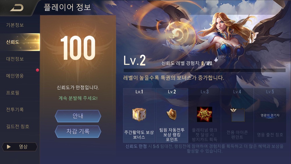291x164 pixels.
Task: Tap the exclusive icon pendant frame
Action: pos(237,114)
